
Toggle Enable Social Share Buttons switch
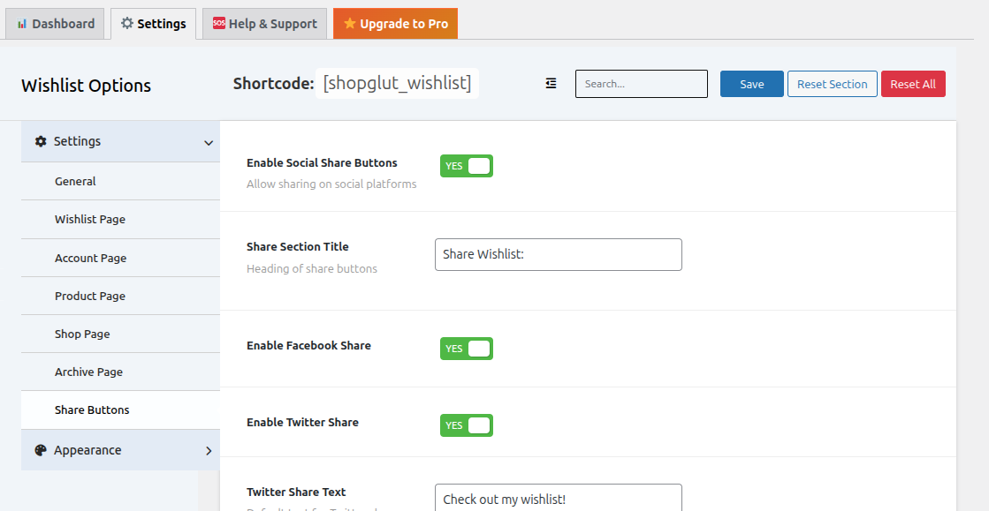tap(466, 166)
